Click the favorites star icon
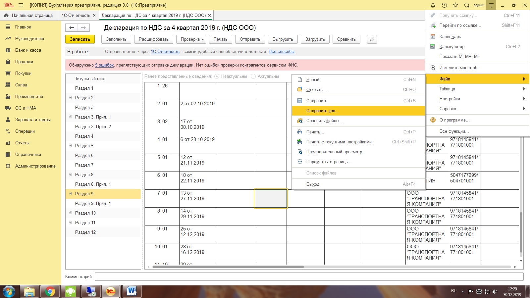The height and width of the screenshot is (298, 530). [455, 5]
